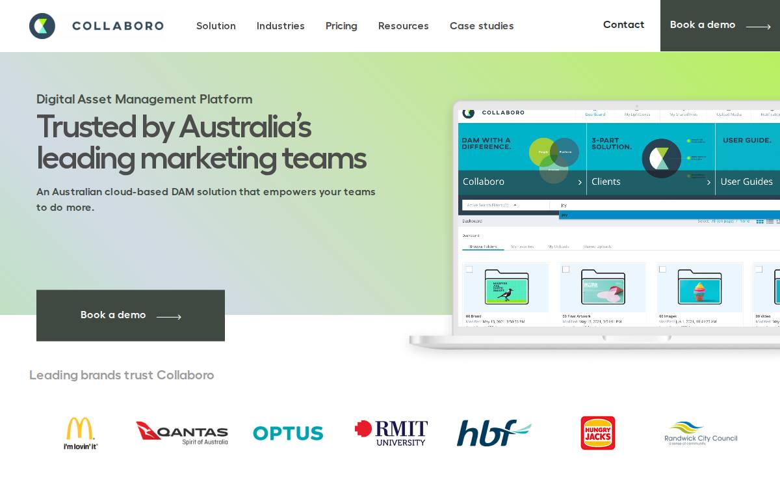Viewport: 780px width, 488px height.
Task: Click the hbf logo
Action: (494, 433)
